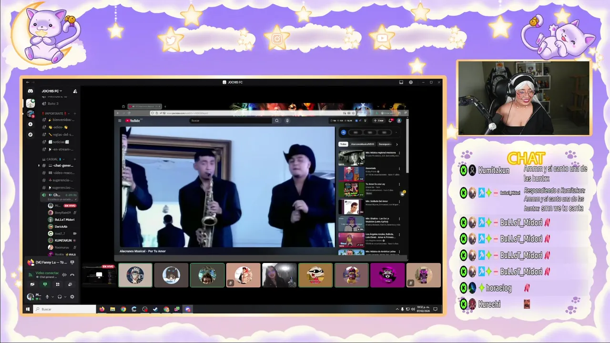Image resolution: width=610 pixels, height=343 pixels.
Task: Click the add a server plus icon
Action: (x=30, y=124)
